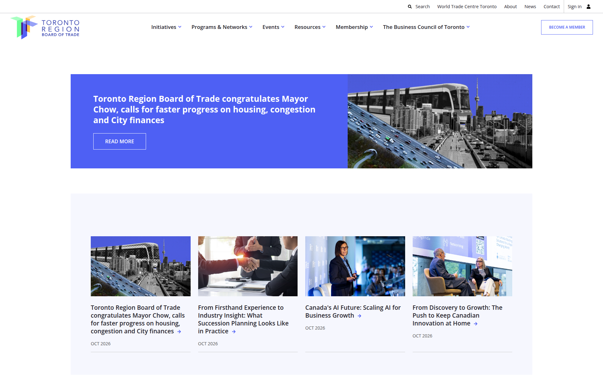This screenshot has height=377, width=603.
Task: Click arrow icon after Succession Planning article title
Action: point(234,332)
